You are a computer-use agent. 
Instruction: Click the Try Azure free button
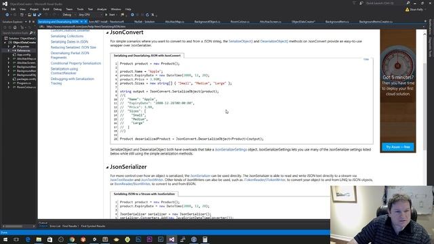[398, 147]
